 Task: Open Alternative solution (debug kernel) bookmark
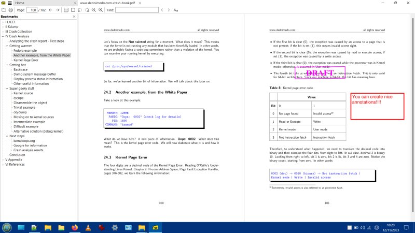point(38,132)
